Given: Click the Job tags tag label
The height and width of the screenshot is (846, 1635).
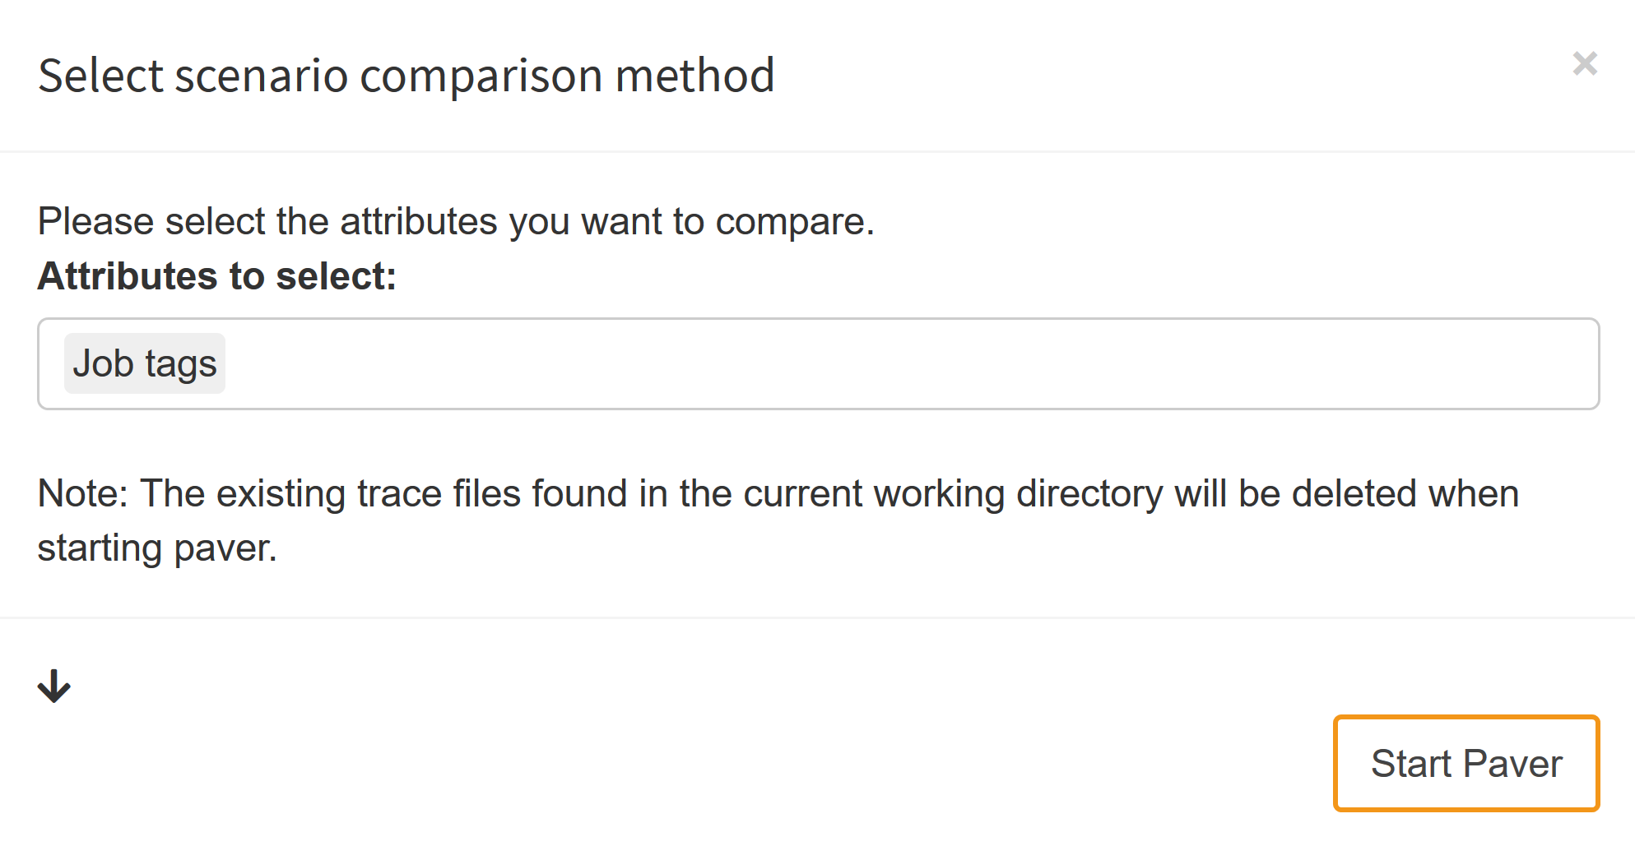Looking at the screenshot, I should point(145,363).
